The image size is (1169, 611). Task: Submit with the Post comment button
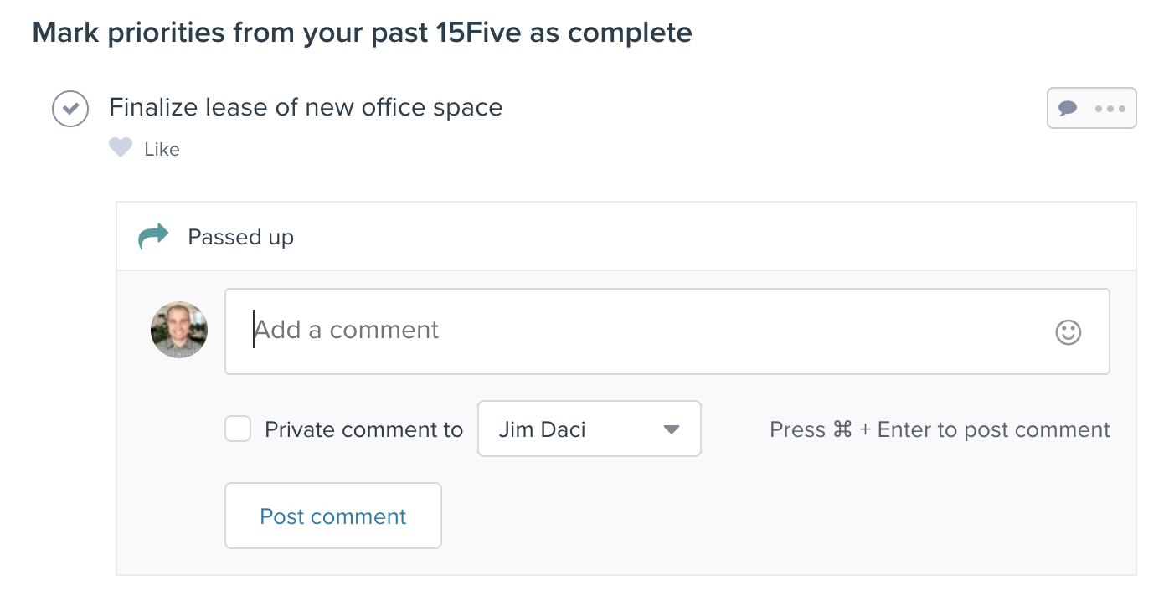pos(333,516)
